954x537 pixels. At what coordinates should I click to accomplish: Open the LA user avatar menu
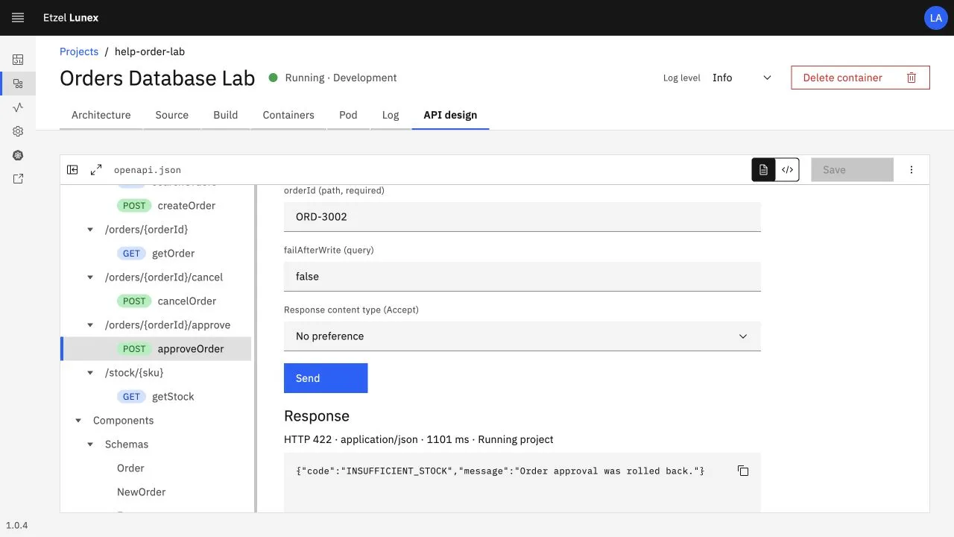pyautogui.click(x=936, y=18)
